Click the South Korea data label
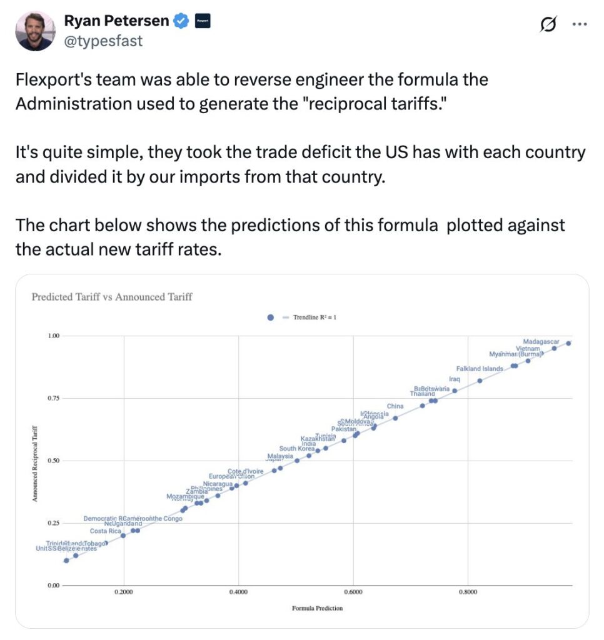604x640 pixels. (296, 449)
